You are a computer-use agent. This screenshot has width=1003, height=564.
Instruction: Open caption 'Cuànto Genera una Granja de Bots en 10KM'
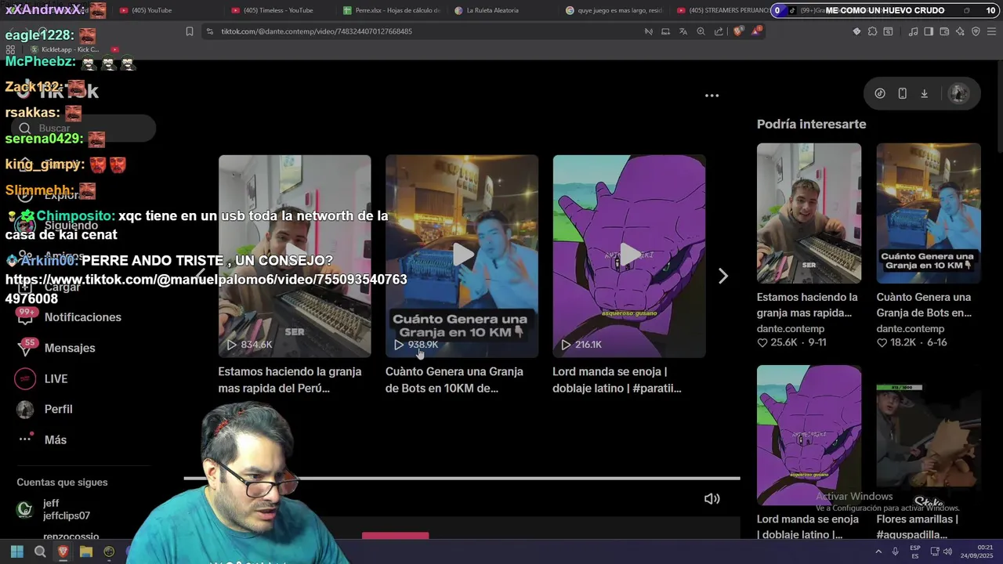[454, 380]
